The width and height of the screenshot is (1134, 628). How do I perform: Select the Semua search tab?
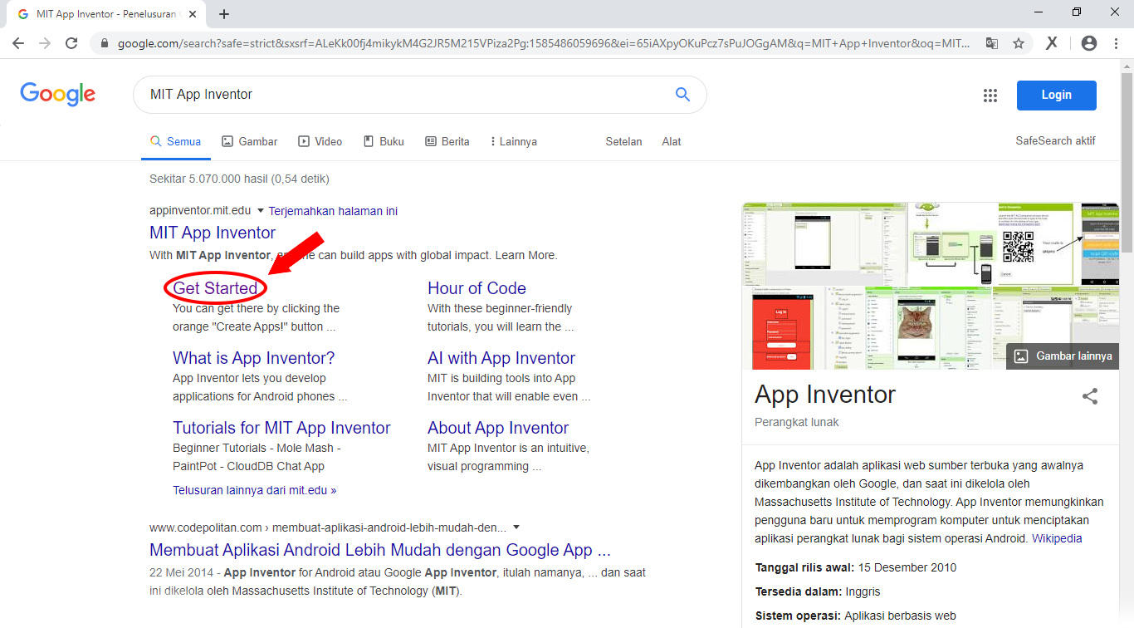click(x=176, y=142)
